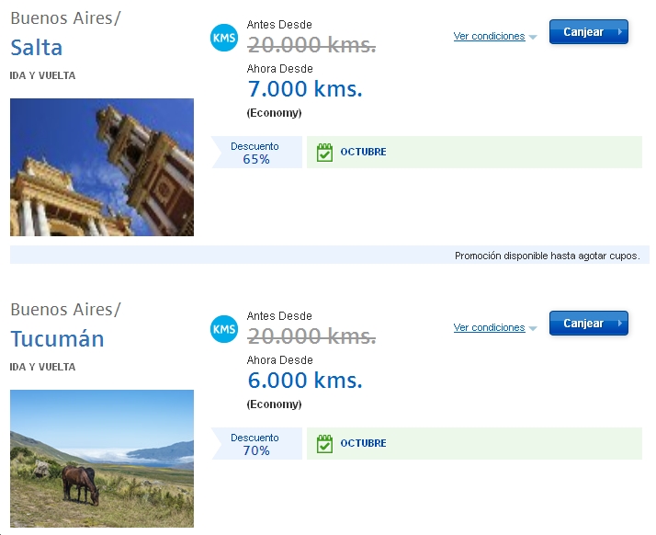
Task: Expand Tucumán's Ver condiciones dropdown arrow
Action: [533, 329]
